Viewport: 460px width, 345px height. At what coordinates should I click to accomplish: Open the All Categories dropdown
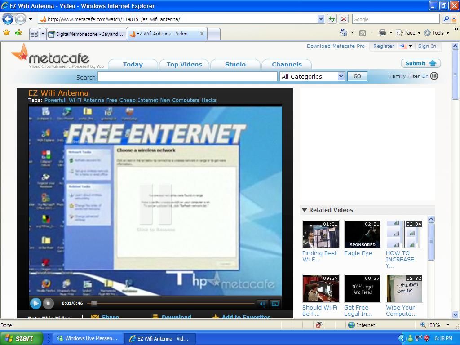312,76
